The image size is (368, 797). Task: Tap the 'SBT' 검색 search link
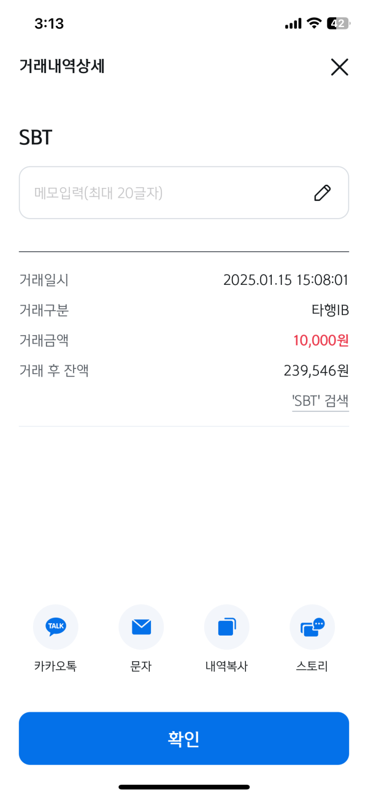[x=320, y=402]
